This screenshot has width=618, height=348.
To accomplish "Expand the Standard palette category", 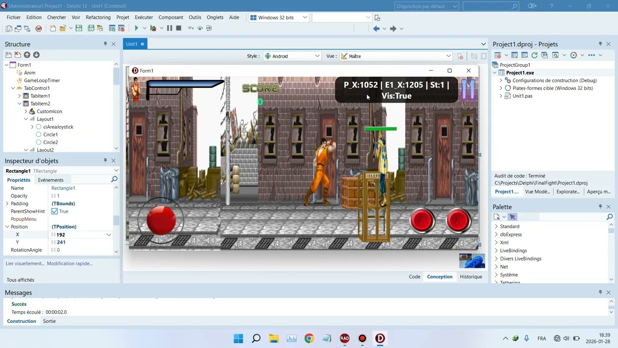I will [496, 226].
